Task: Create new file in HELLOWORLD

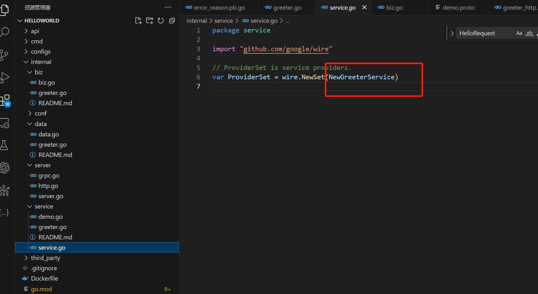Action: [138, 21]
